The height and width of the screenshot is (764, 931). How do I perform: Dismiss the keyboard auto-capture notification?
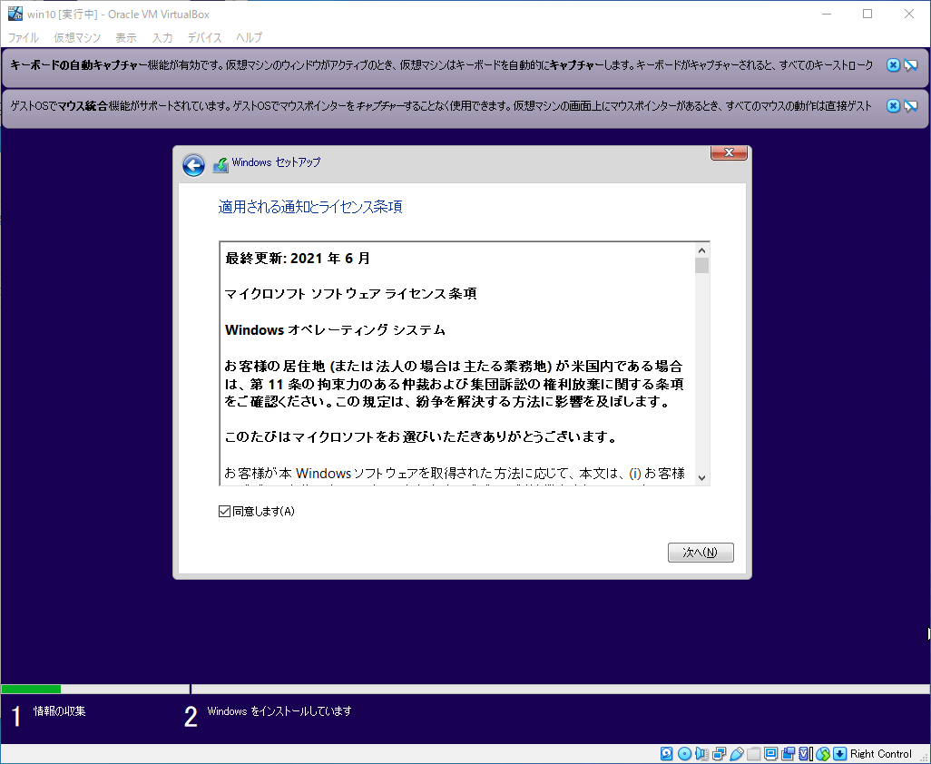click(893, 65)
